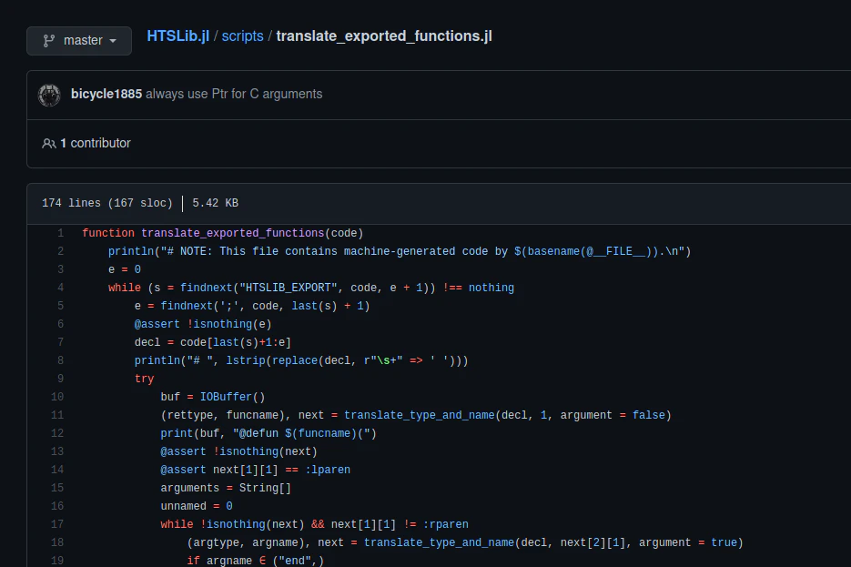
Task: Open bicycle1885's avatar image
Action: click(49, 95)
